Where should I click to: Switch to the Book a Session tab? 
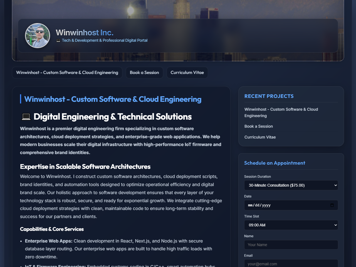click(144, 73)
